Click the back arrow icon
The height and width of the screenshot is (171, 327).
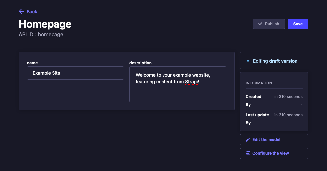point(21,12)
